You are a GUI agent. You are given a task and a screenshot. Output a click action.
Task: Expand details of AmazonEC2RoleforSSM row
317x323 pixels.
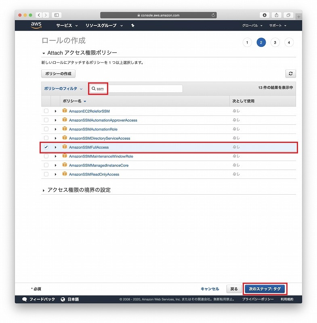click(55, 111)
